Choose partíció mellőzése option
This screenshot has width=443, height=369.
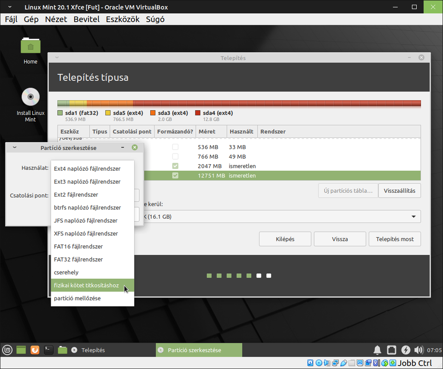click(92, 298)
